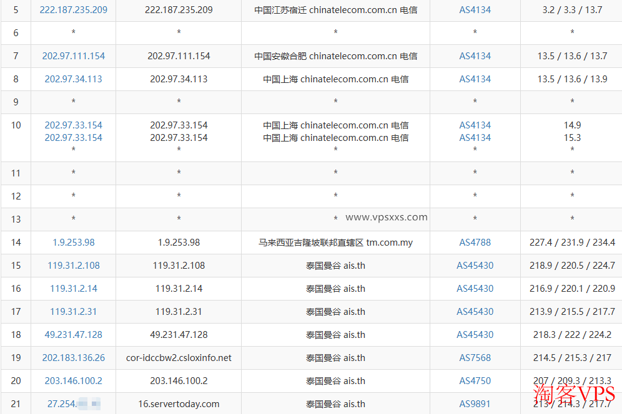Open the 202.97.34.113 IP link

coord(73,79)
